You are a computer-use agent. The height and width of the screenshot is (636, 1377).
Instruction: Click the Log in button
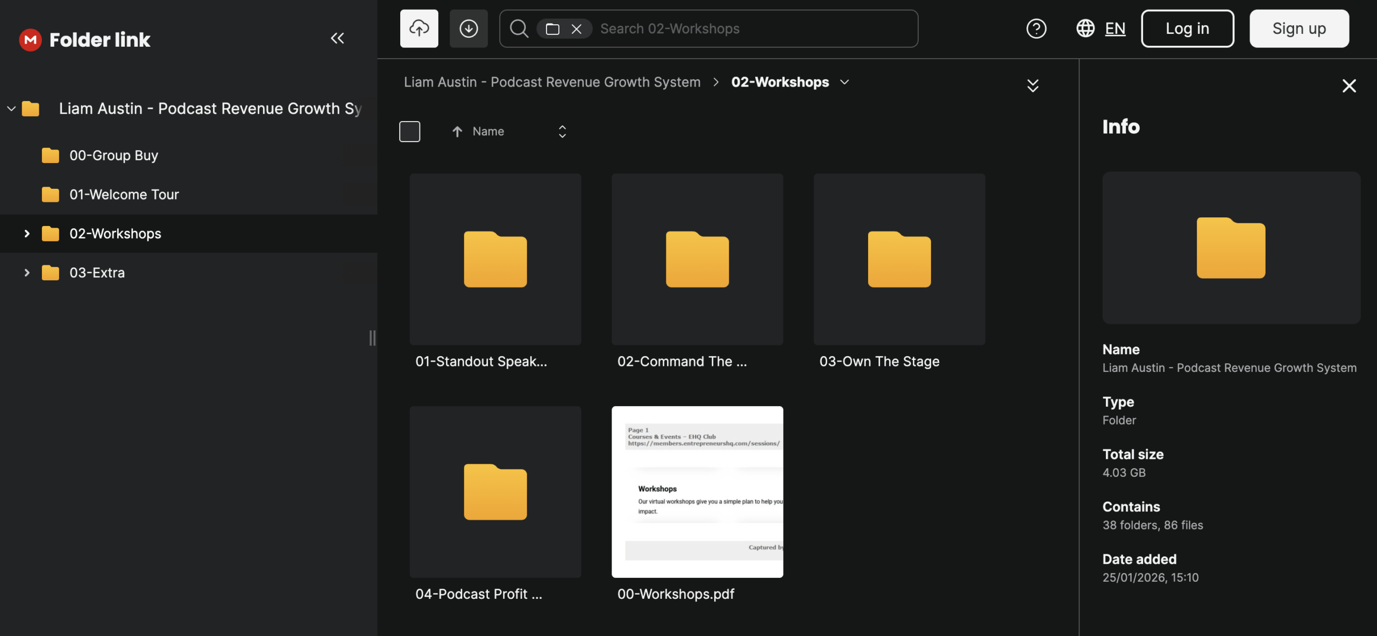tap(1187, 29)
